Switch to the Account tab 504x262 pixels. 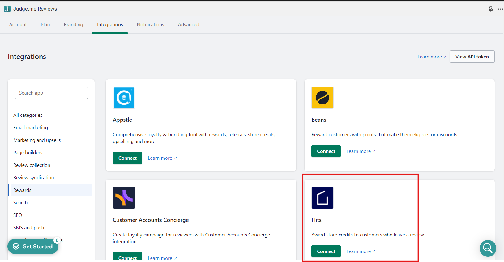18,25
